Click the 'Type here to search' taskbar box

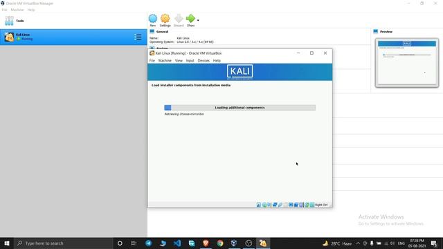pyautogui.click(x=63, y=243)
